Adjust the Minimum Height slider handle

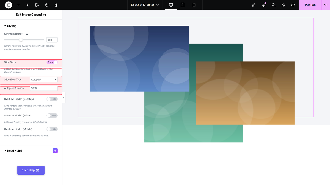[x=21, y=40]
